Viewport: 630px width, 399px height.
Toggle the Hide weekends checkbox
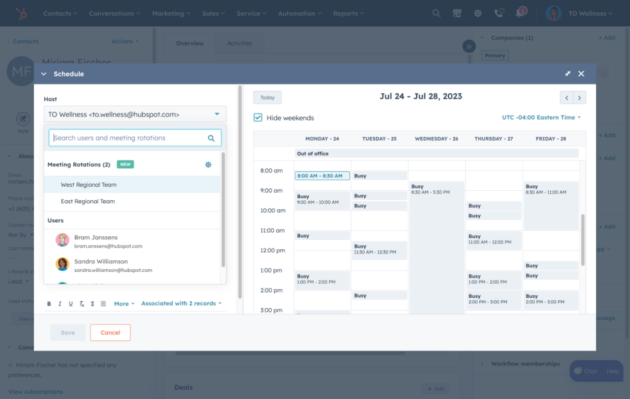258,118
